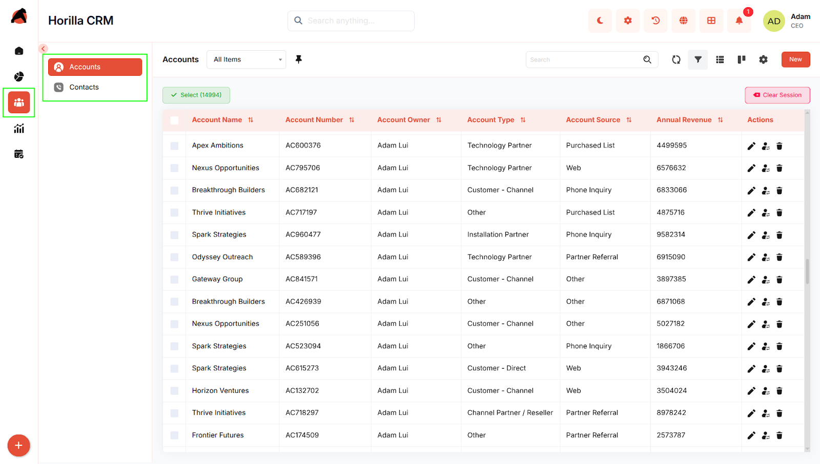Image resolution: width=820 pixels, height=464 pixels.
Task: Click the pin icon beside All Items
Action: coord(299,59)
